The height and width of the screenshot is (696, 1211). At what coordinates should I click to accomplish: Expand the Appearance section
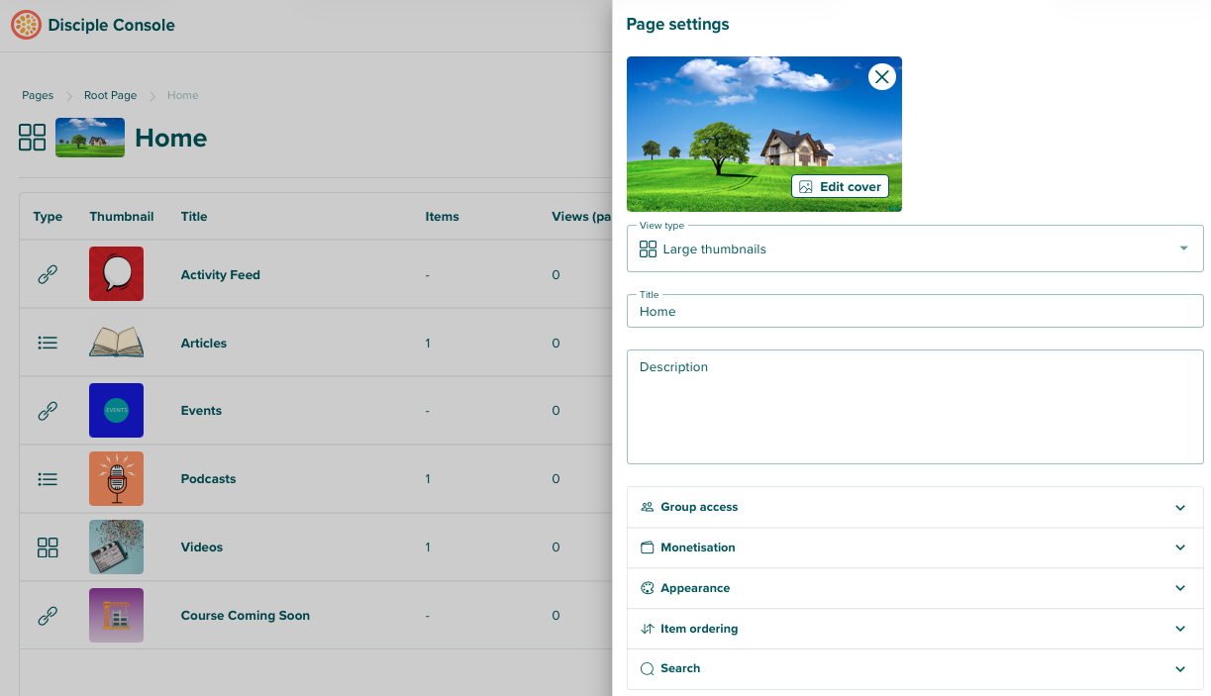[914, 588]
